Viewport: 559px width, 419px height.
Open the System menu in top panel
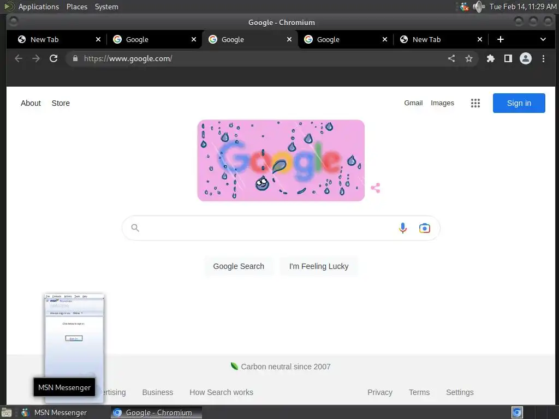coord(106,7)
